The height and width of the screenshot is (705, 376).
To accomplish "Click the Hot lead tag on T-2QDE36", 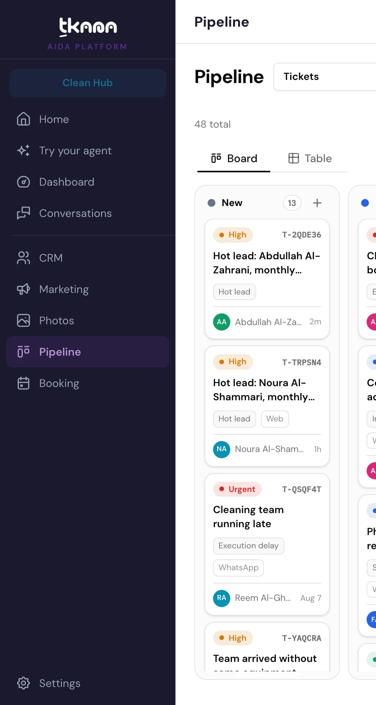I will (235, 292).
